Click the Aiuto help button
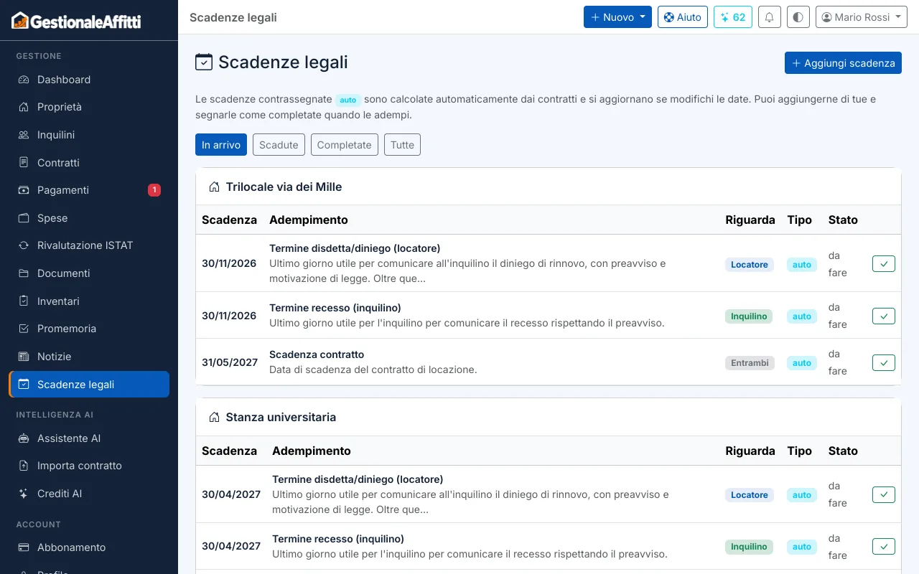Viewport: 919px width, 574px height. coord(683,17)
